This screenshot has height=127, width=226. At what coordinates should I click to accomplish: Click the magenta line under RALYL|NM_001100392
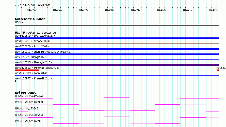(x=117, y=98)
